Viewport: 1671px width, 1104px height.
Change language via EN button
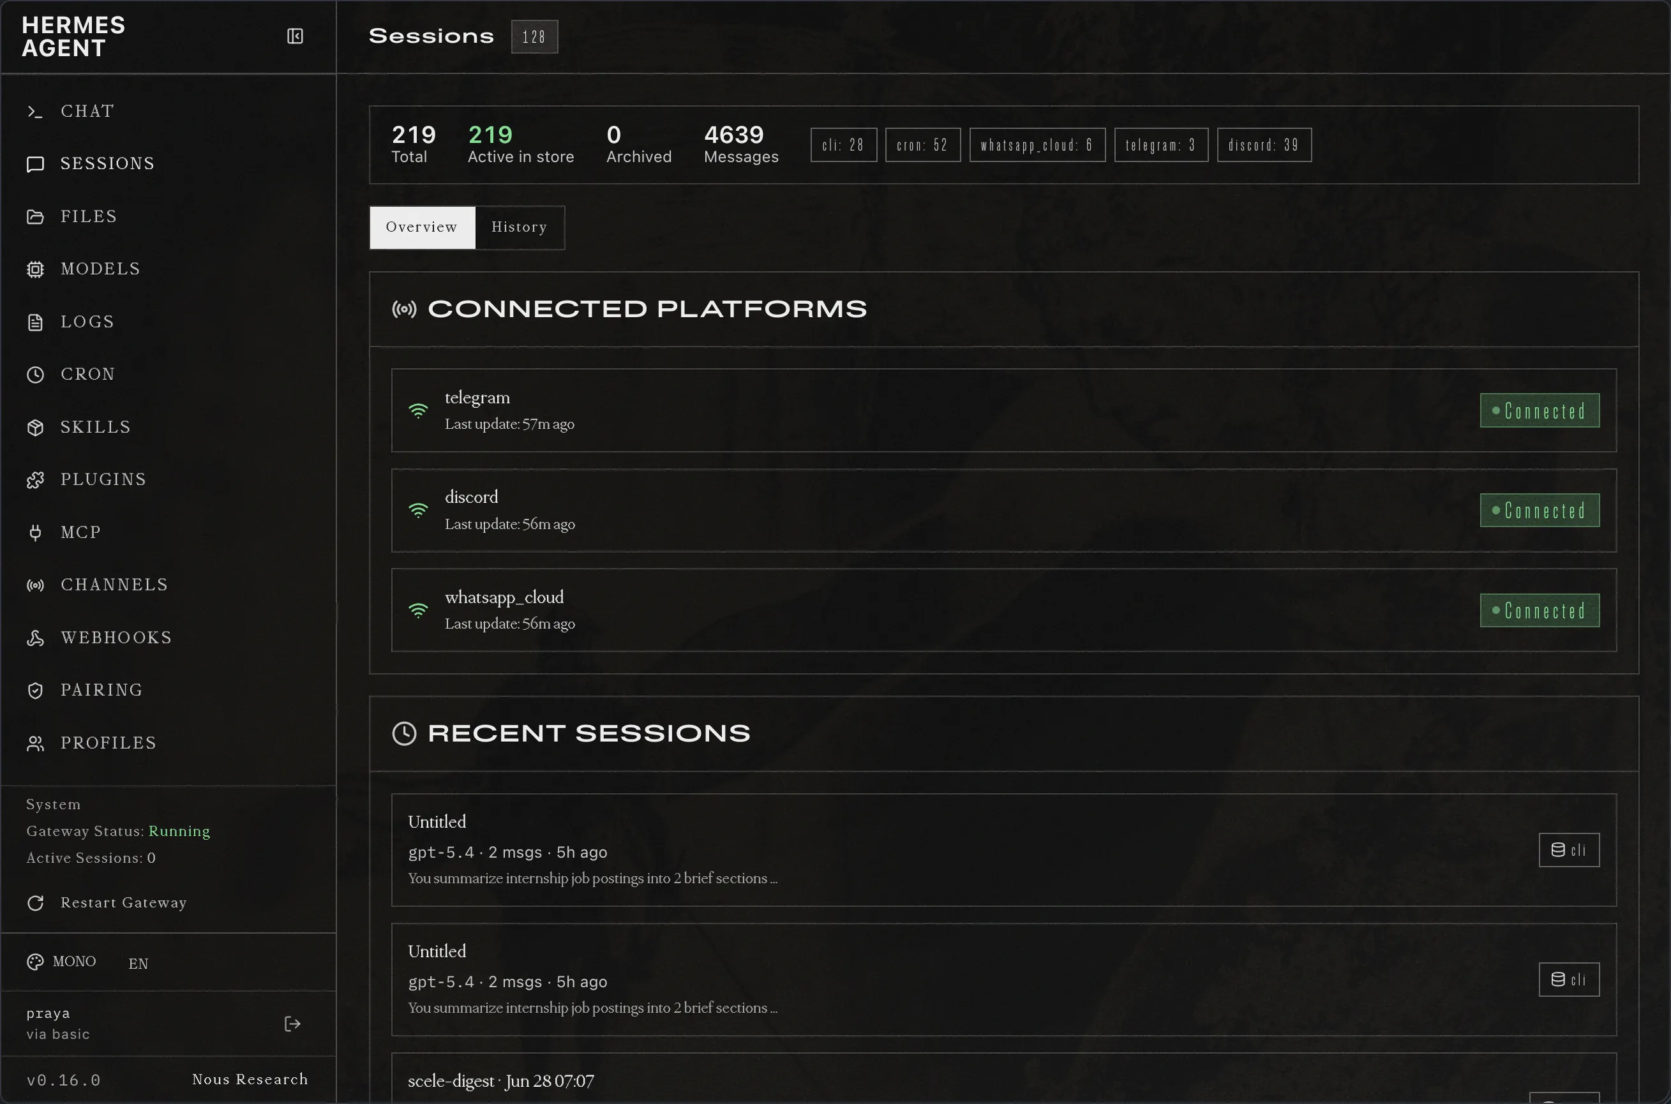click(138, 963)
